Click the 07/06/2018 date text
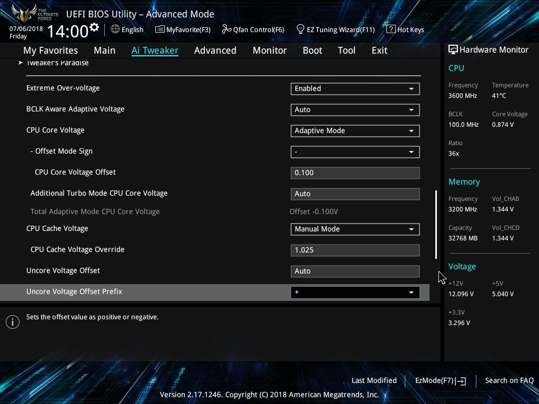539x404 pixels. point(26,29)
